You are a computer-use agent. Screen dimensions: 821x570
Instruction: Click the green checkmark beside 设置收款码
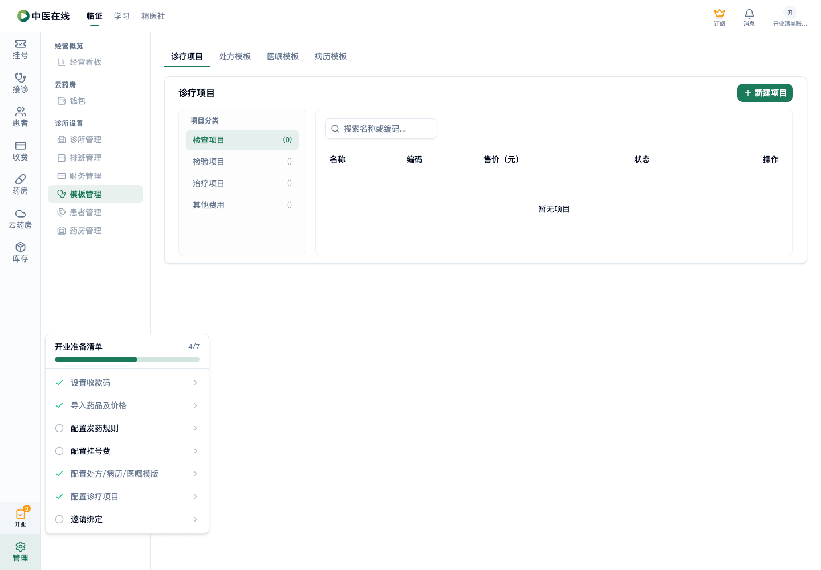click(59, 383)
